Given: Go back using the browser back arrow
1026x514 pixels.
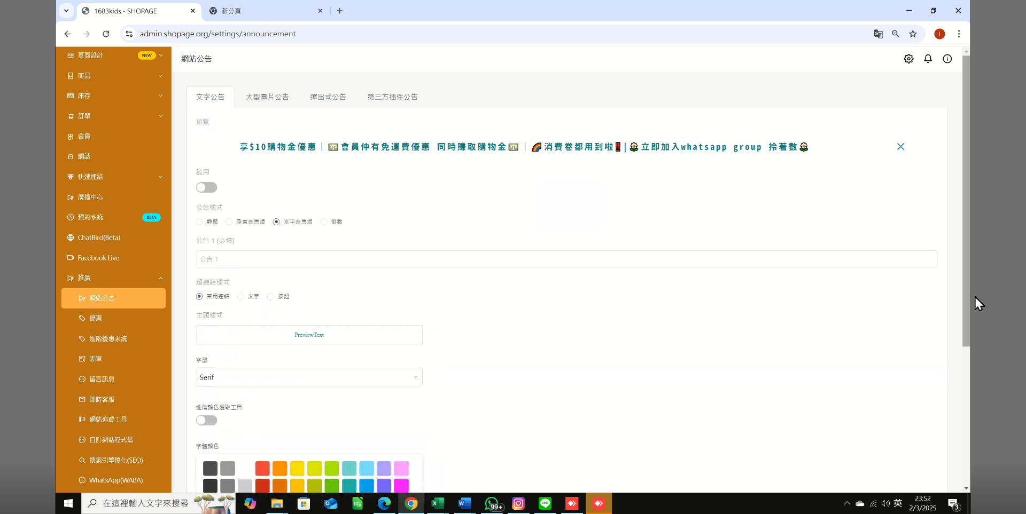Looking at the screenshot, I should pyautogui.click(x=67, y=34).
